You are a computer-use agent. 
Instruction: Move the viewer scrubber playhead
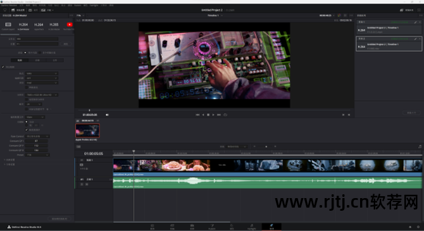(x=89, y=110)
